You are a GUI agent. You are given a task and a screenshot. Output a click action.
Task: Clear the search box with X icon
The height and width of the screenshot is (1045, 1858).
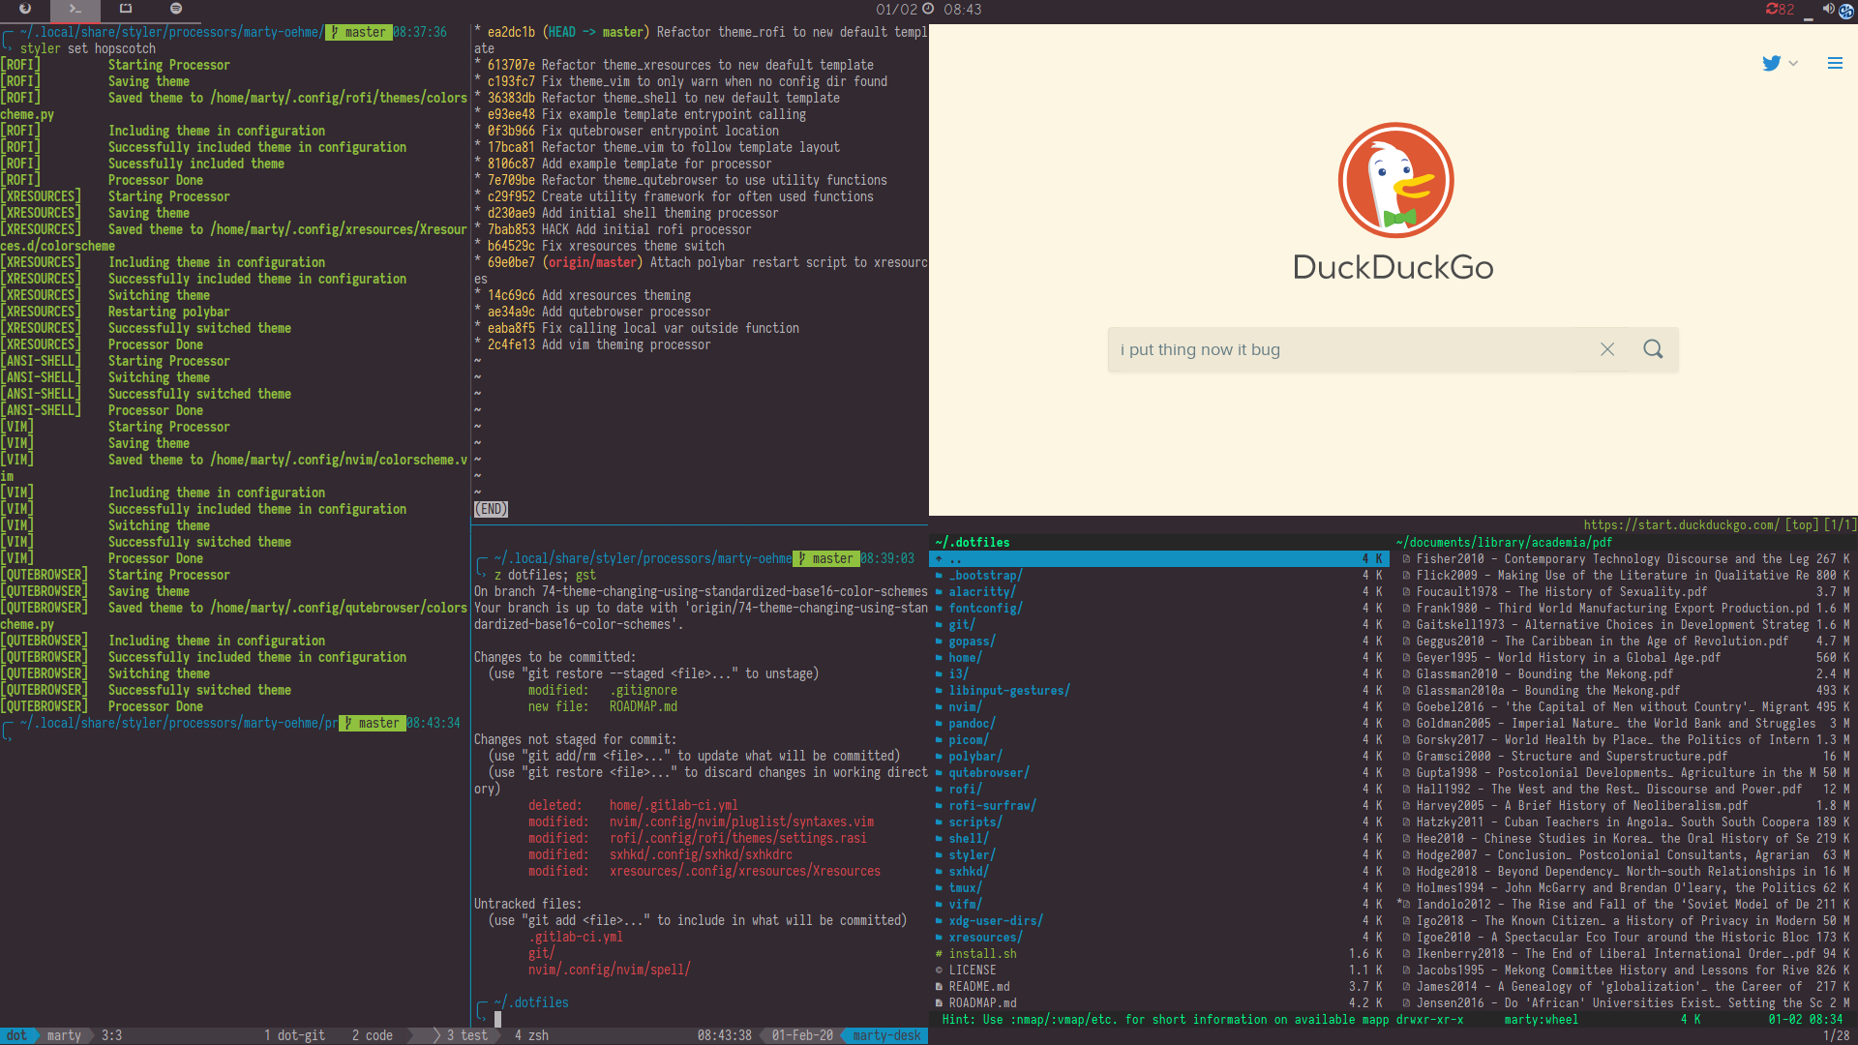(1607, 349)
